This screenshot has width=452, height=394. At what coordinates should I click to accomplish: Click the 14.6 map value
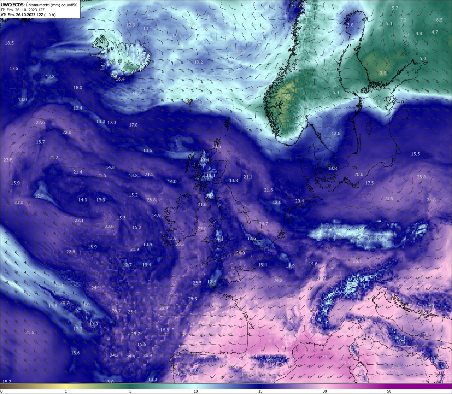(x=313, y=264)
